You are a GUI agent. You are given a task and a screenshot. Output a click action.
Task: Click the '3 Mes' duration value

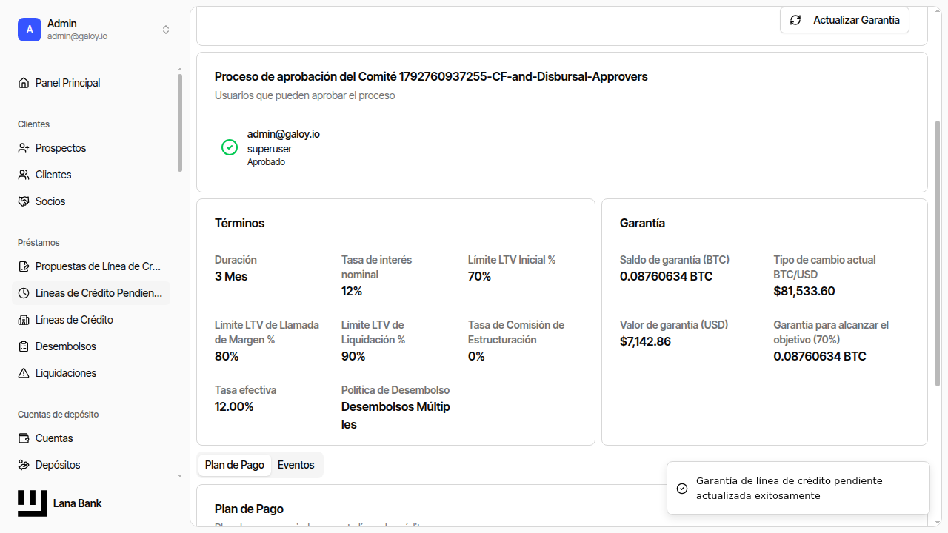coord(231,276)
